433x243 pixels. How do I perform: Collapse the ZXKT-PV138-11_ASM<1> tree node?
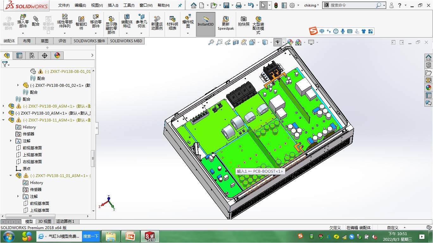pos(3,120)
